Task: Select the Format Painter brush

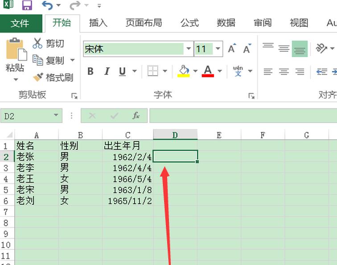Action: (38, 77)
